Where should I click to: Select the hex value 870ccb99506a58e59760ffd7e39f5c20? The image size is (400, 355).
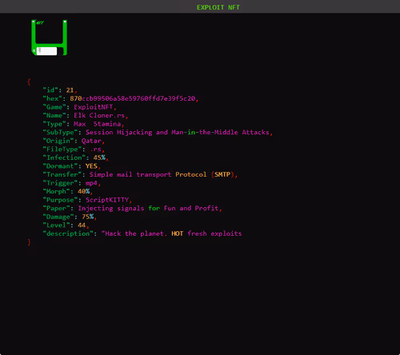(x=133, y=98)
